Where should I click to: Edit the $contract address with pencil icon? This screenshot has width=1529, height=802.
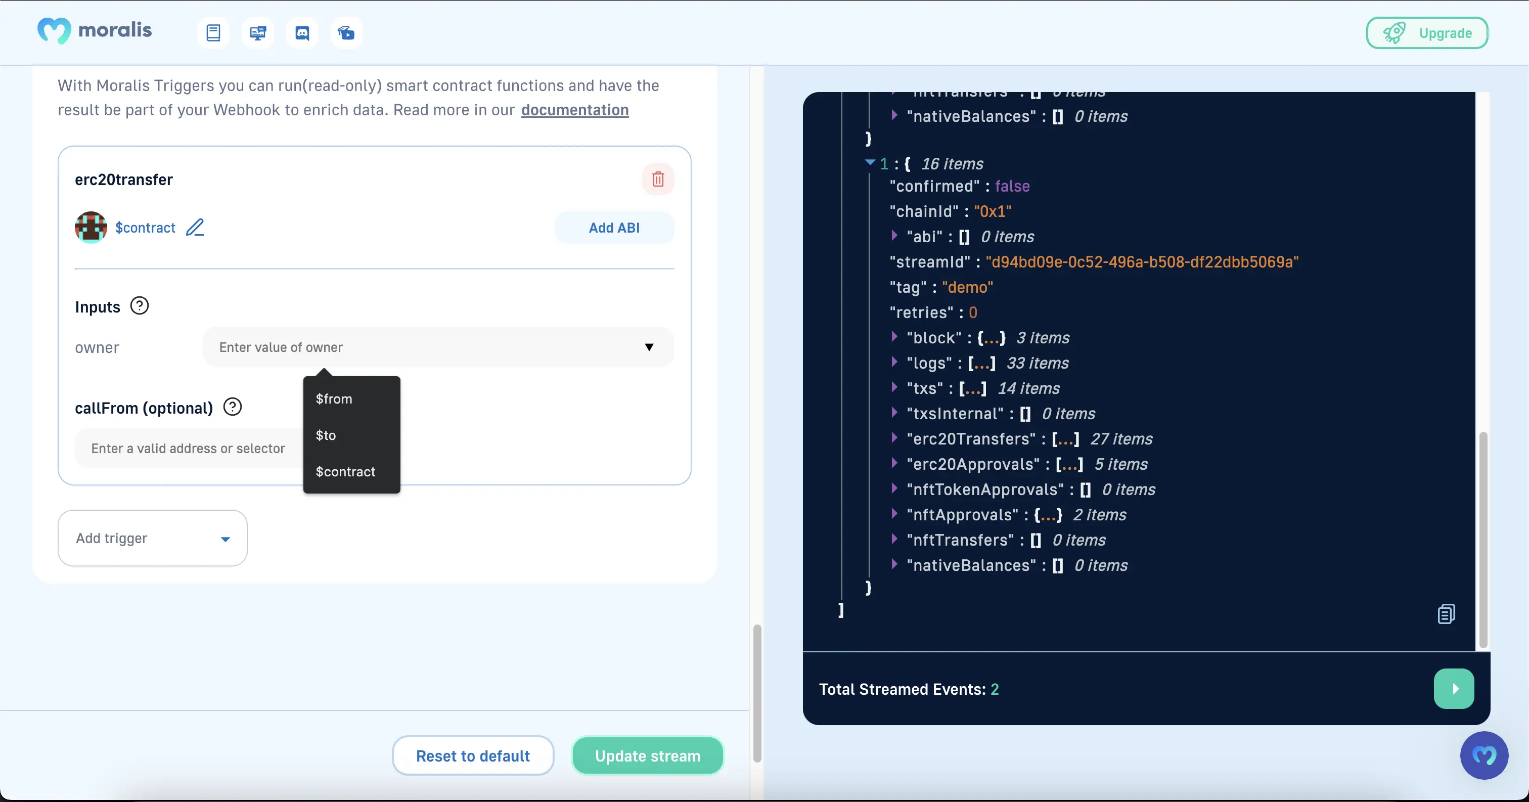[195, 228]
